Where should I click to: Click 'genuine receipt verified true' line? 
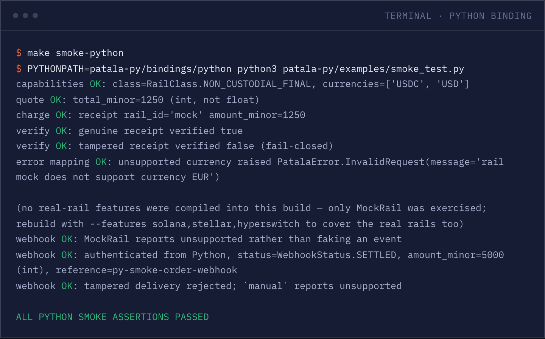coord(129,131)
